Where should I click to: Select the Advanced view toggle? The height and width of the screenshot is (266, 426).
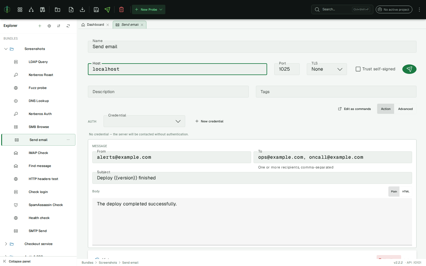405,109
